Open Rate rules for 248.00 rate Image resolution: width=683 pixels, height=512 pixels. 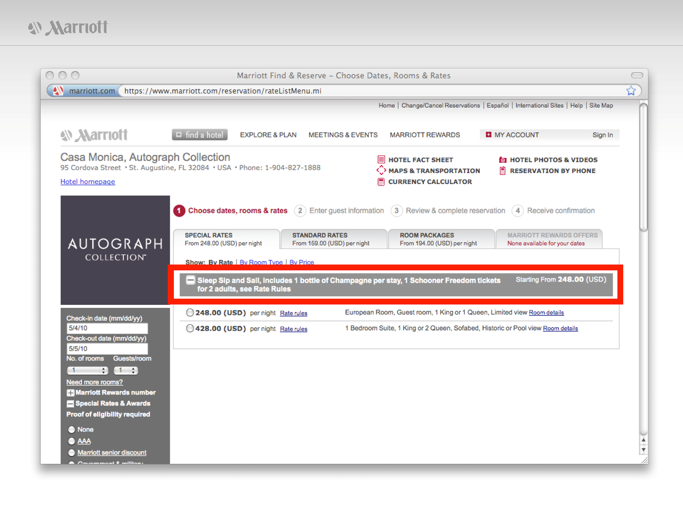pos(293,313)
